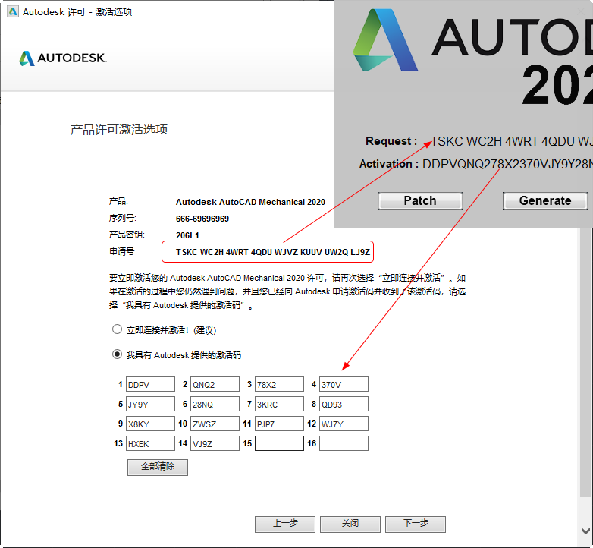Image resolution: width=593 pixels, height=548 pixels.
Task: Click the Activation: label in the gray window
Action: tap(389, 164)
